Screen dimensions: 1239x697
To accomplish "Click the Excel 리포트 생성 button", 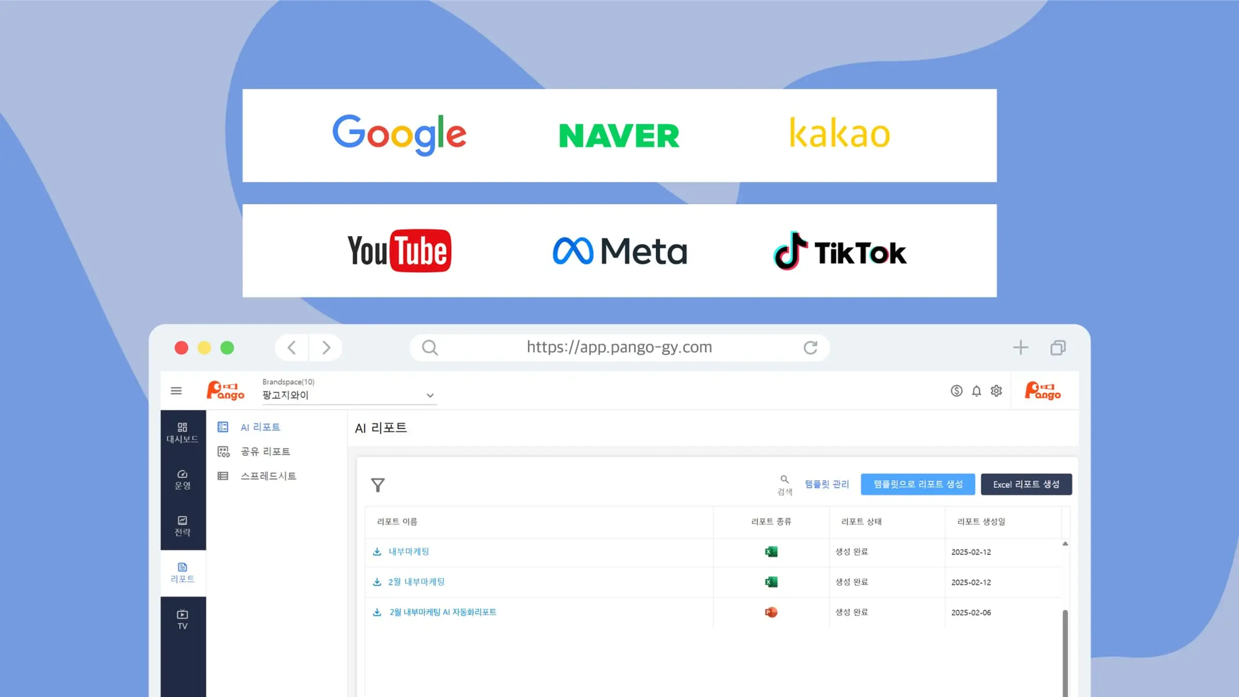I will tap(1026, 484).
